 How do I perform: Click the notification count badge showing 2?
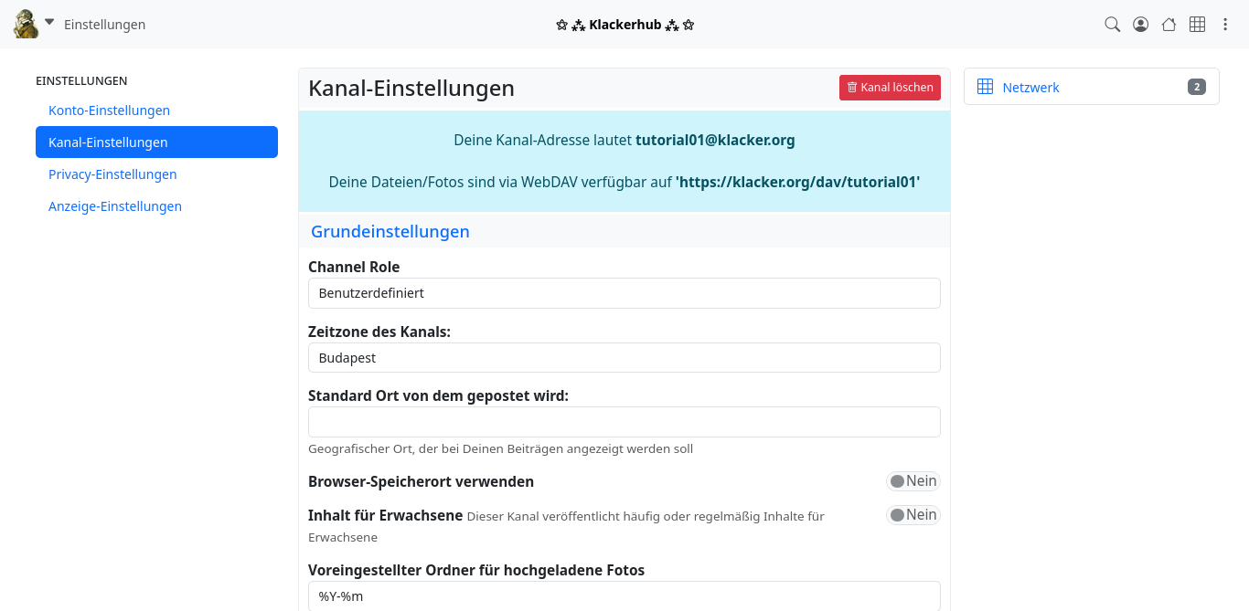click(x=1196, y=87)
